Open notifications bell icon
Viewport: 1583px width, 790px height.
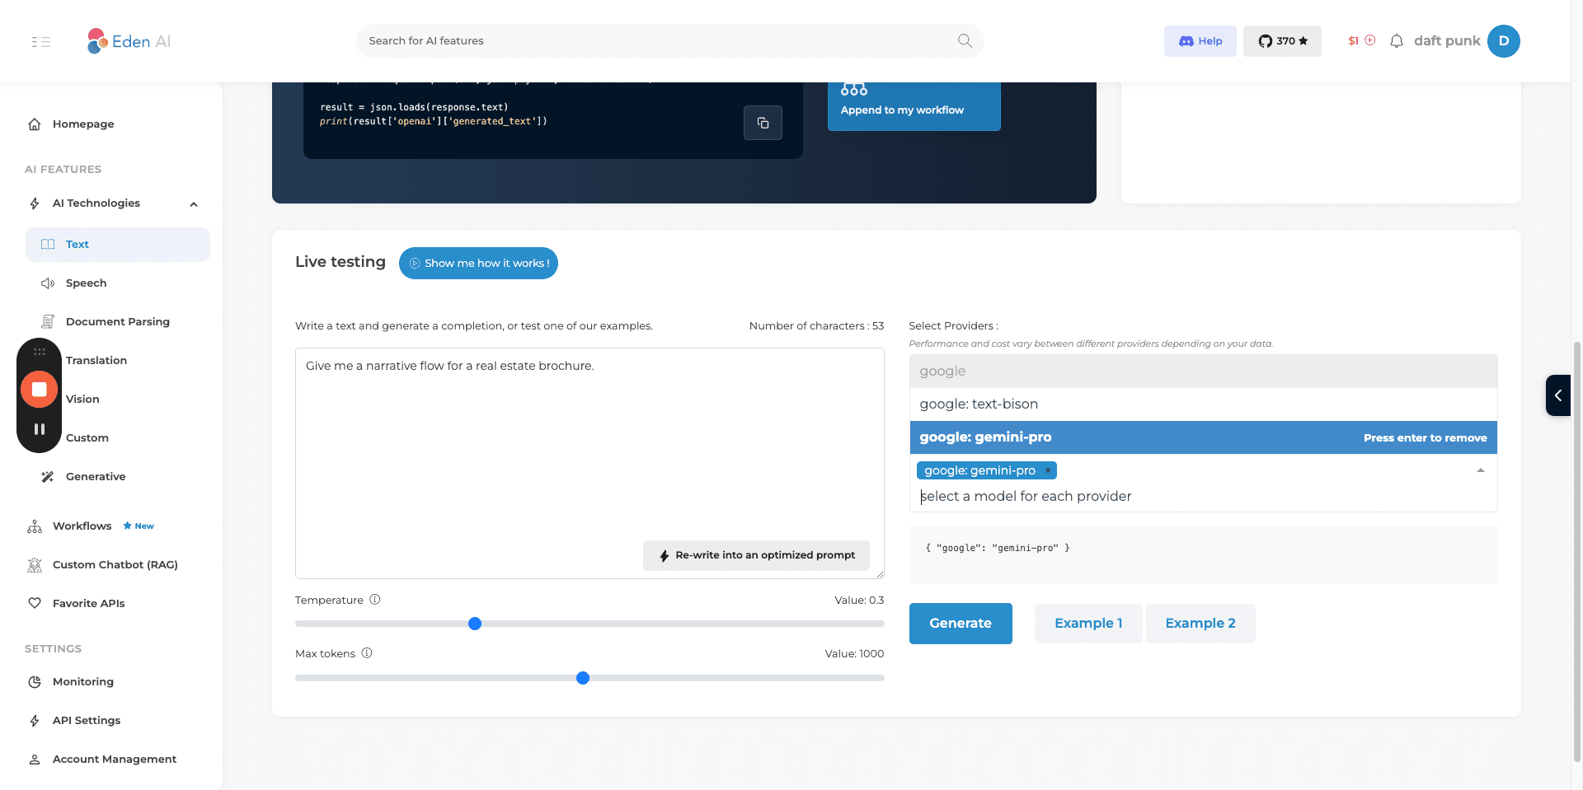pos(1397,41)
